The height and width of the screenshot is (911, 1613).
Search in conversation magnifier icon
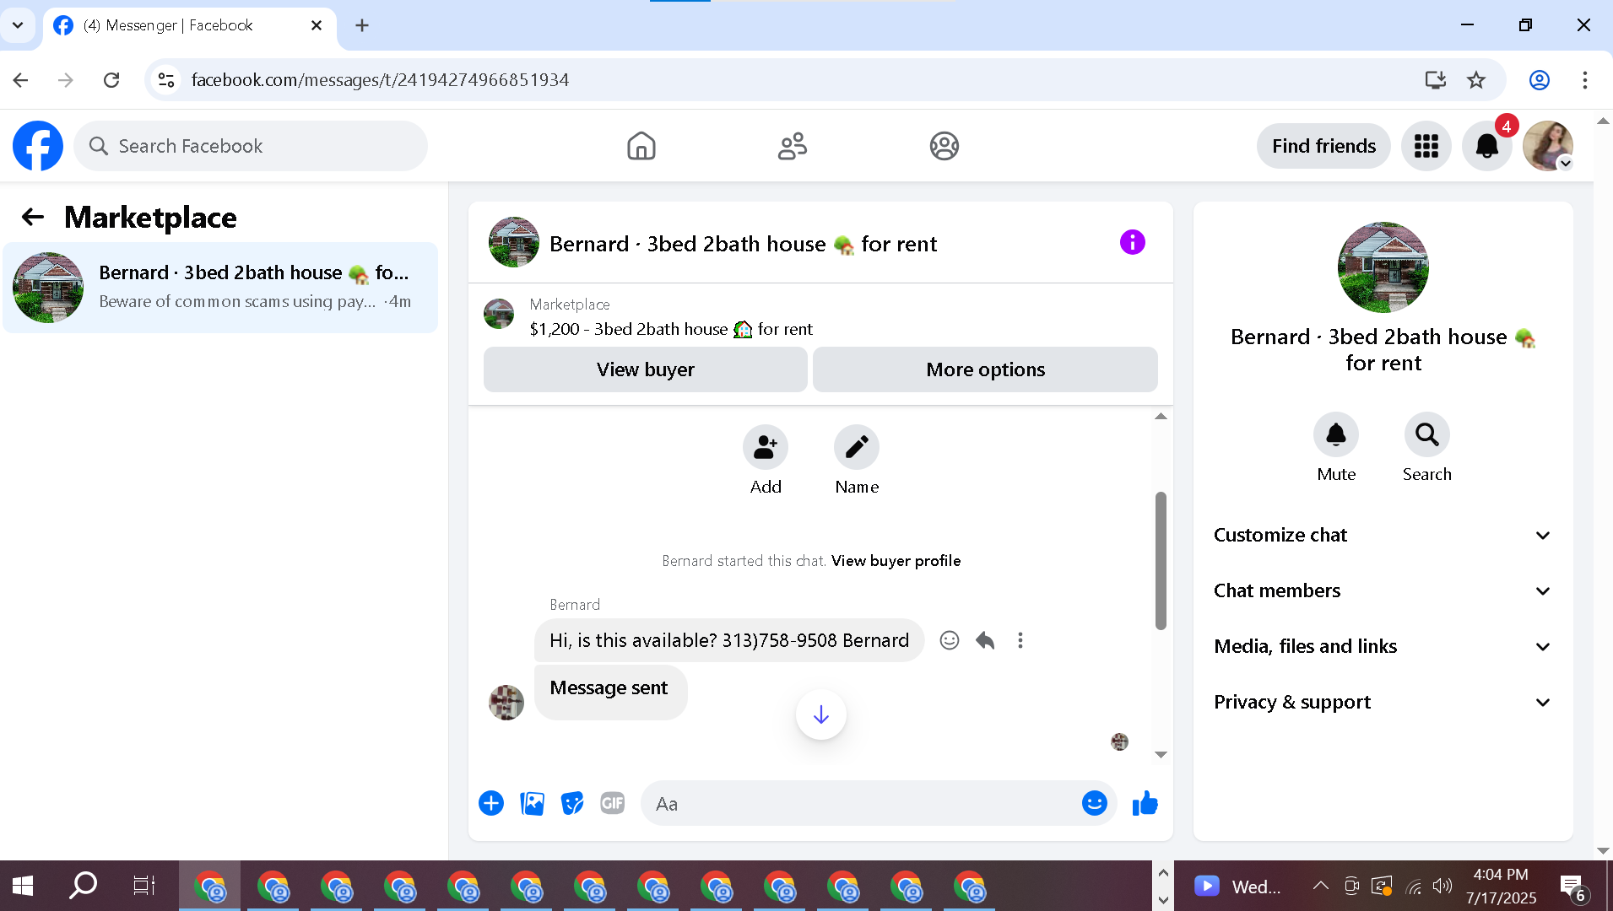coord(1427,435)
